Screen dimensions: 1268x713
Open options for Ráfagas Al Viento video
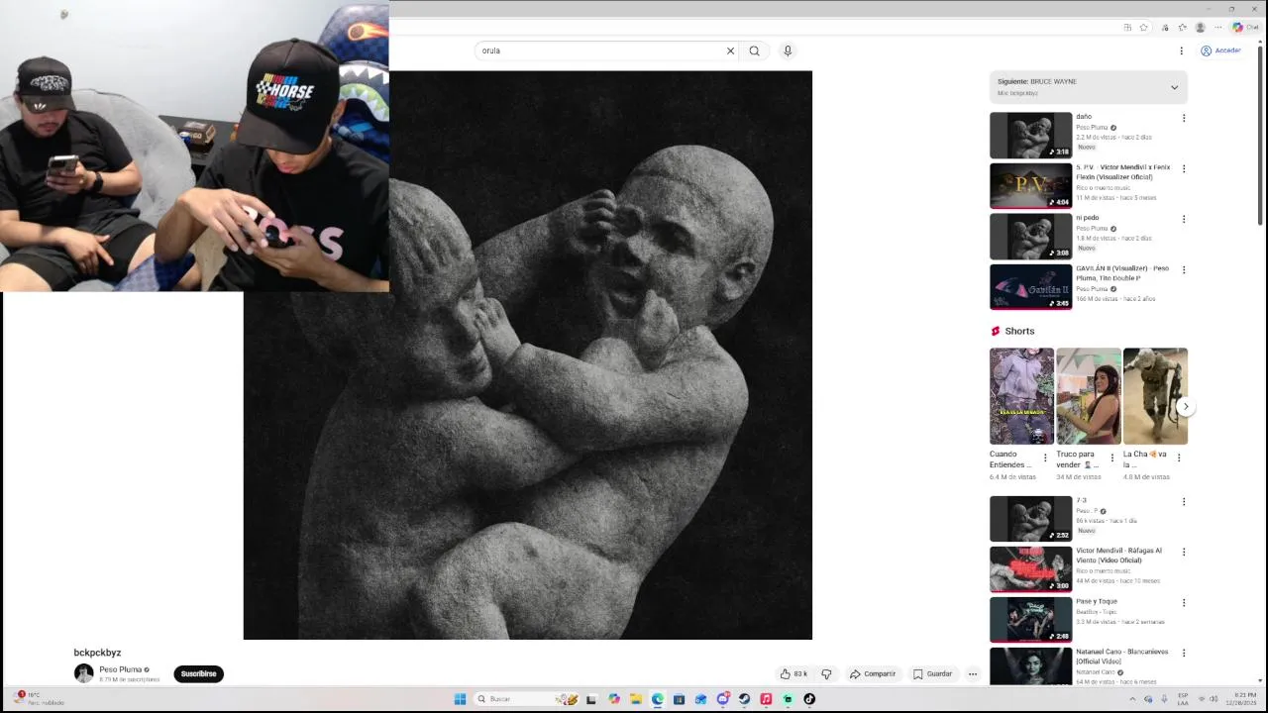(1183, 553)
